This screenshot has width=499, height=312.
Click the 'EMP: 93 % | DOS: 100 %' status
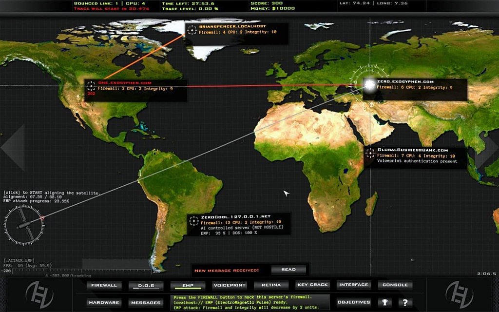tap(229, 233)
